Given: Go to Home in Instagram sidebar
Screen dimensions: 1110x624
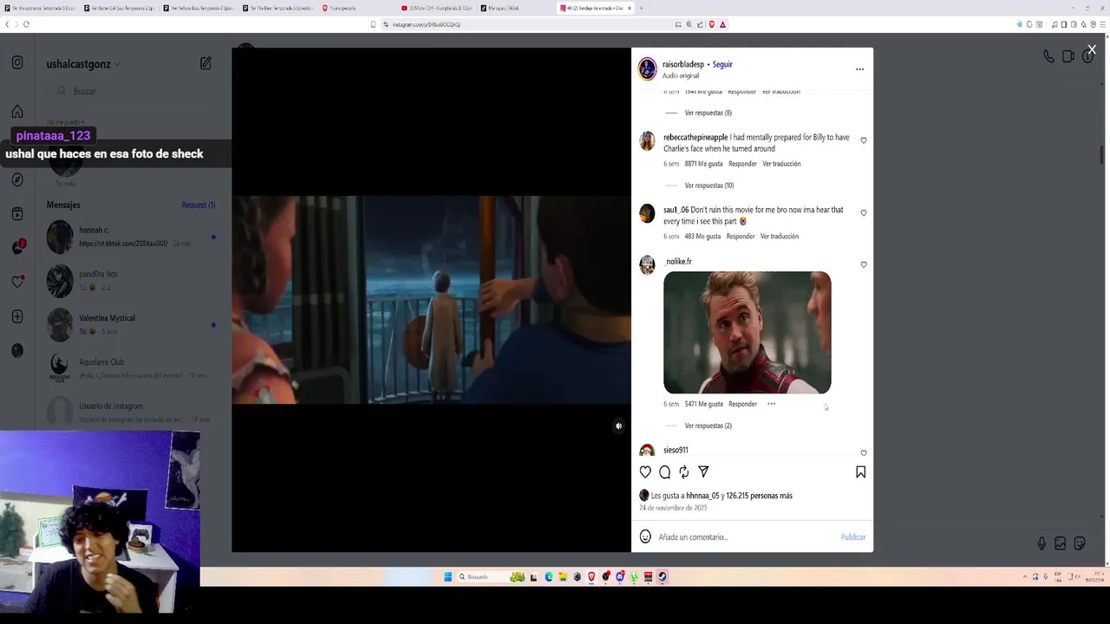Looking at the screenshot, I should click(17, 112).
